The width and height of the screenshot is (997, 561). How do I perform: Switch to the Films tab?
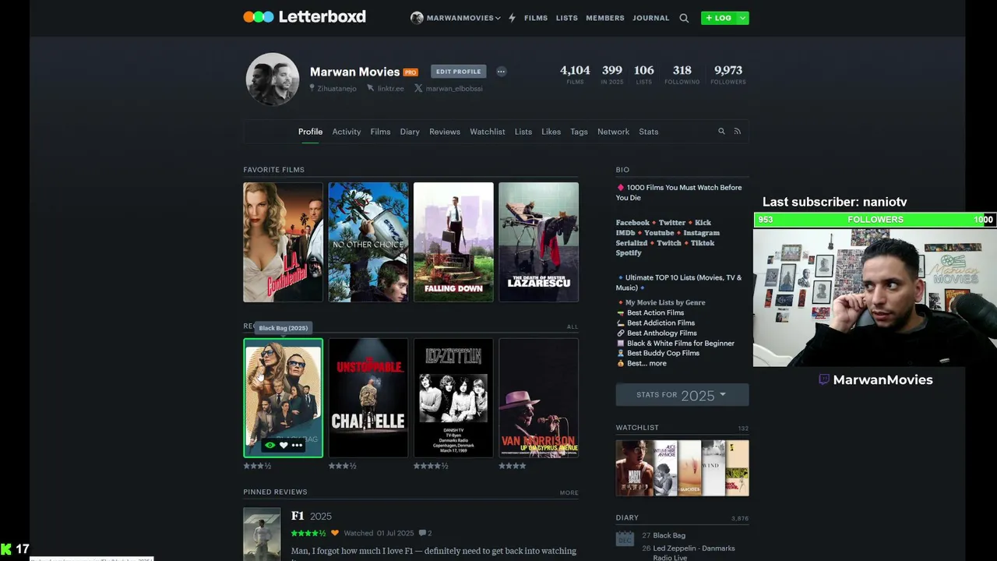pyautogui.click(x=380, y=132)
